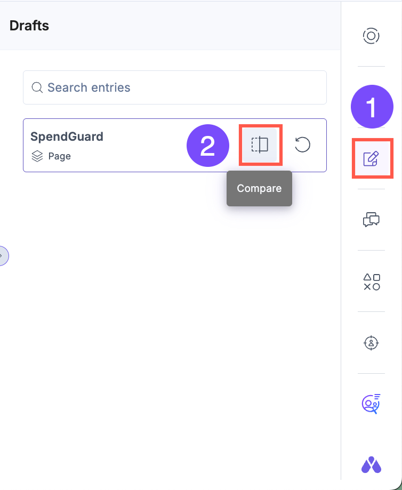This screenshot has width=402, height=490.
Task: Open the person-in-crosshair audience sidebar icon
Action: [x=371, y=343]
